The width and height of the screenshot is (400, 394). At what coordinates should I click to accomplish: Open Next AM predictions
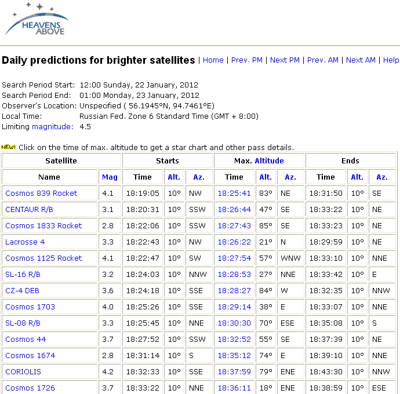[361, 60]
